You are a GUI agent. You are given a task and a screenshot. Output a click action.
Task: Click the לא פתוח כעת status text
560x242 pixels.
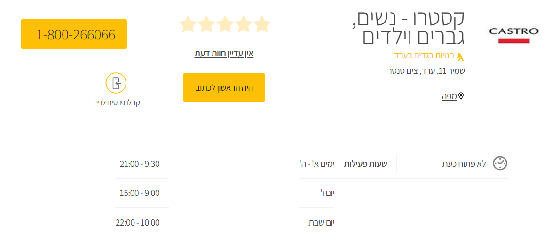click(464, 164)
